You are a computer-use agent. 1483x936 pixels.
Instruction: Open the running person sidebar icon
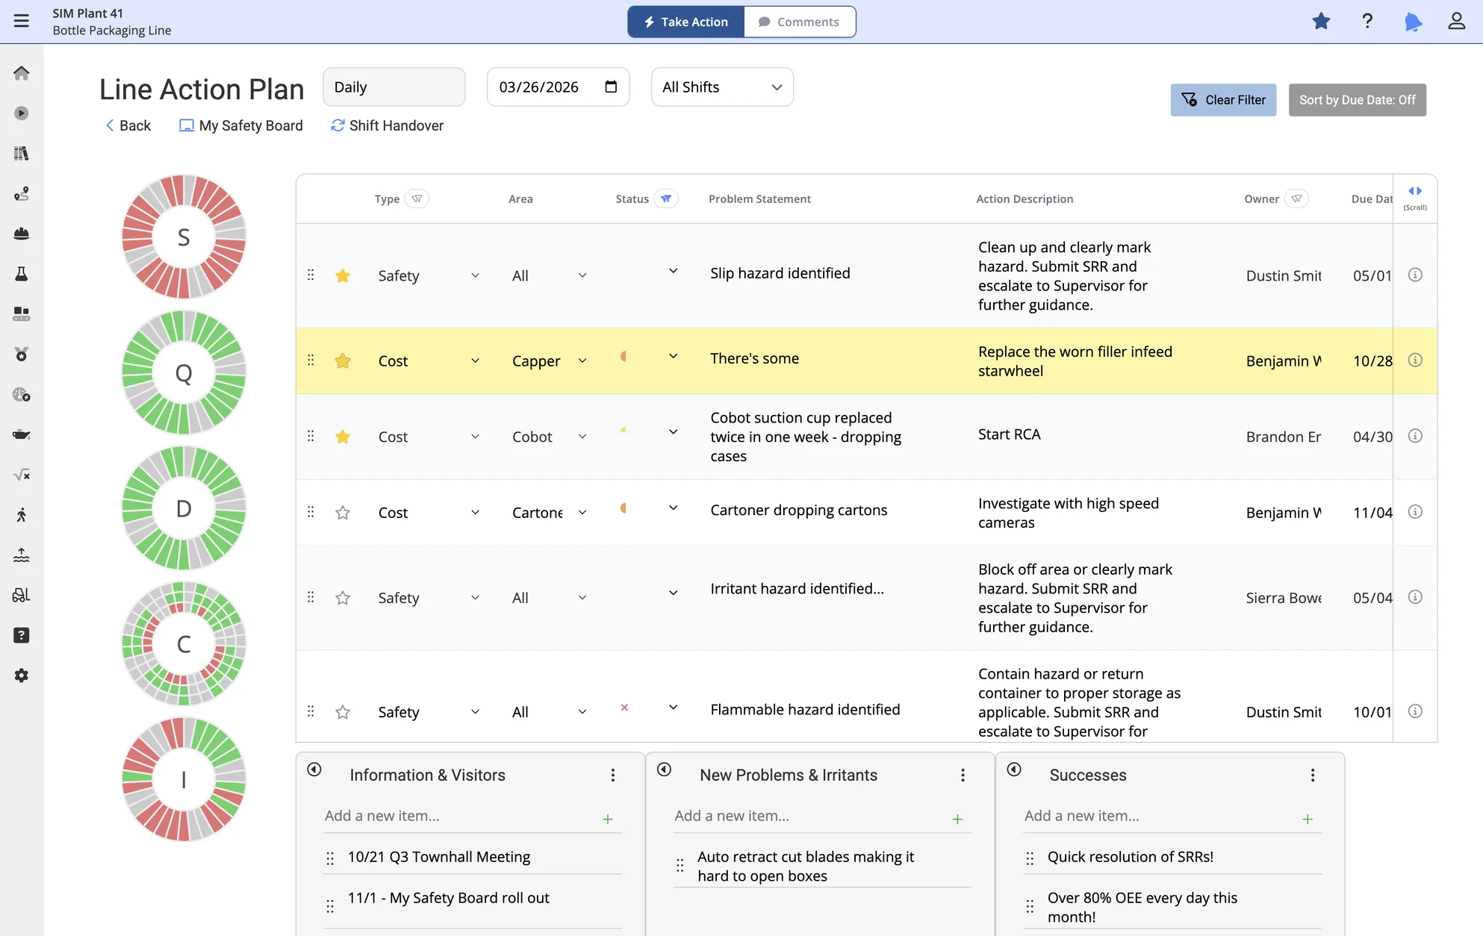coord(22,515)
